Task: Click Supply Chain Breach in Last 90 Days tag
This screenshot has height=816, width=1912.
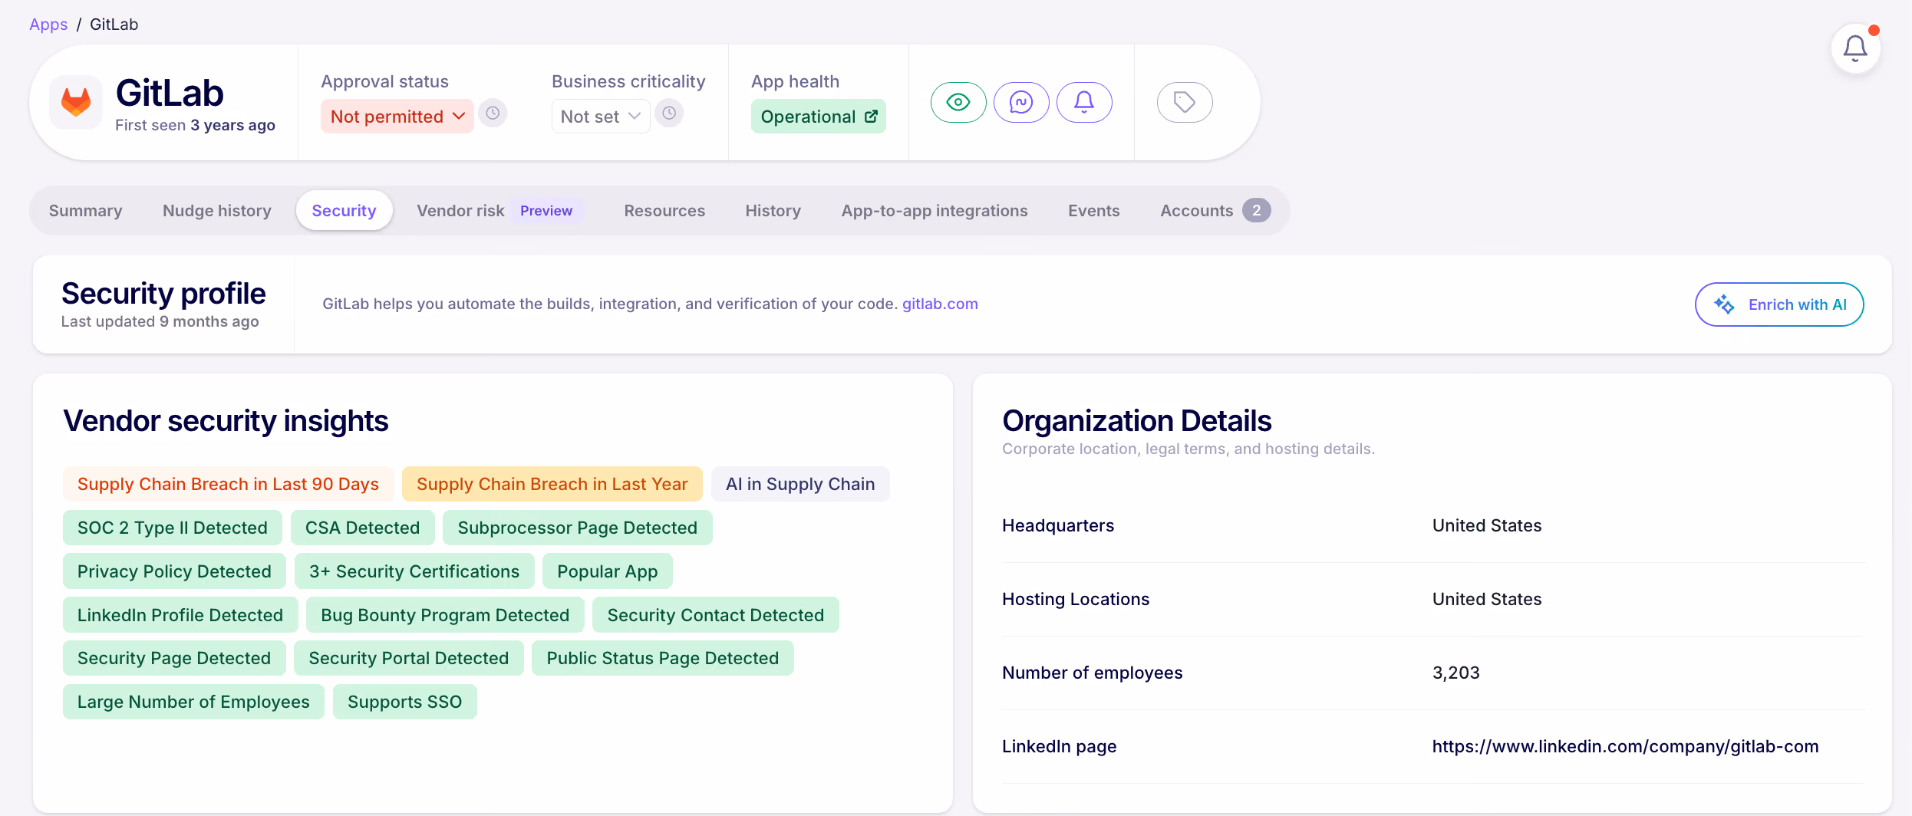Action: tap(228, 484)
